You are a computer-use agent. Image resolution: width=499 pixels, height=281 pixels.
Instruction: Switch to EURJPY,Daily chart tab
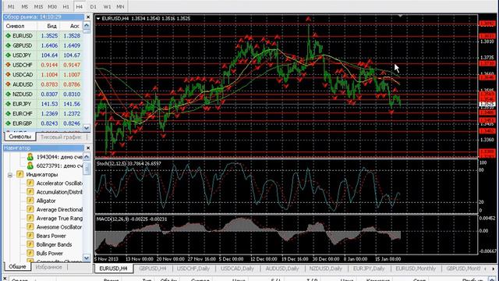[x=369, y=269]
